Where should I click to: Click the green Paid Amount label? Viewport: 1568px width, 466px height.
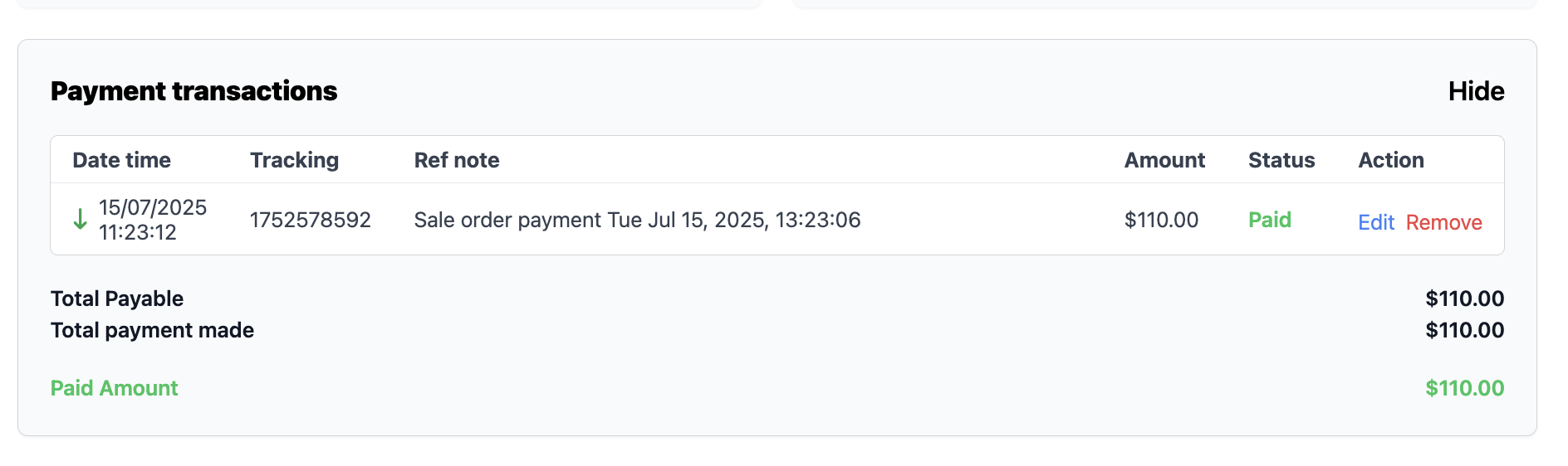[x=115, y=388]
